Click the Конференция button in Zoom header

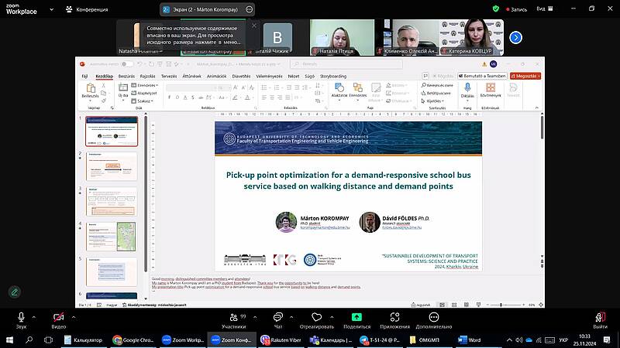pyautogui.click(x=87, y=9)
